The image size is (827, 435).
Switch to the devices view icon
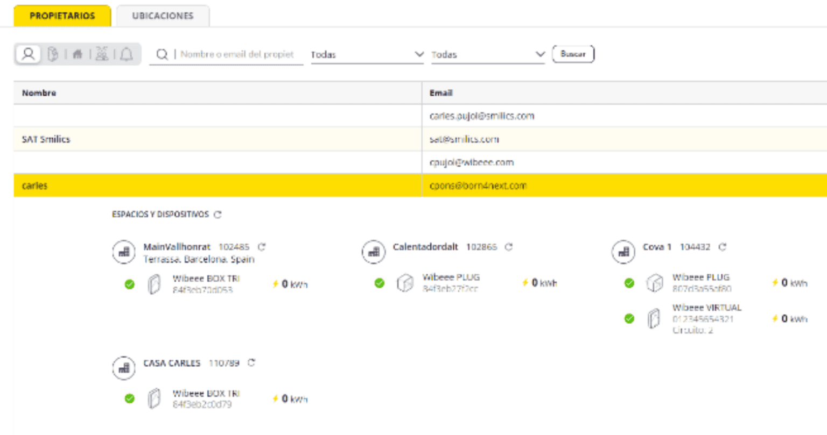(x=53, y=54)
